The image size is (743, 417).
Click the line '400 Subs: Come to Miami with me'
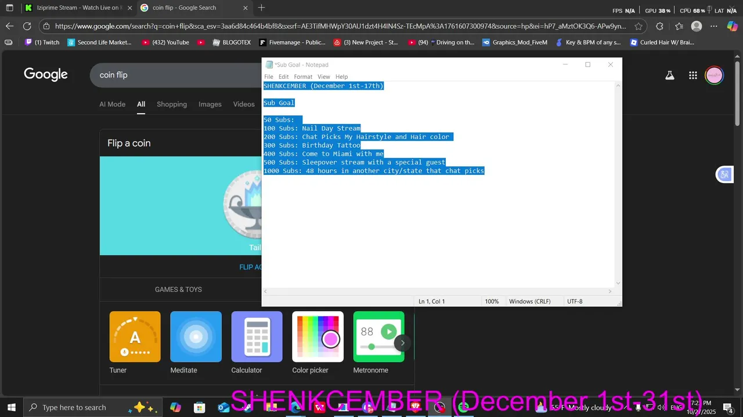pos(323,154)
